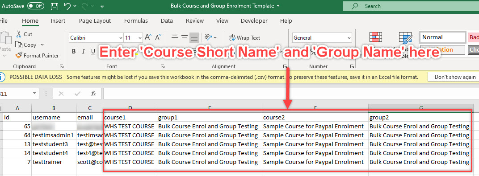479x176 pixels.
Task: Switch to the Insert tab
Action: pos(58,20)
